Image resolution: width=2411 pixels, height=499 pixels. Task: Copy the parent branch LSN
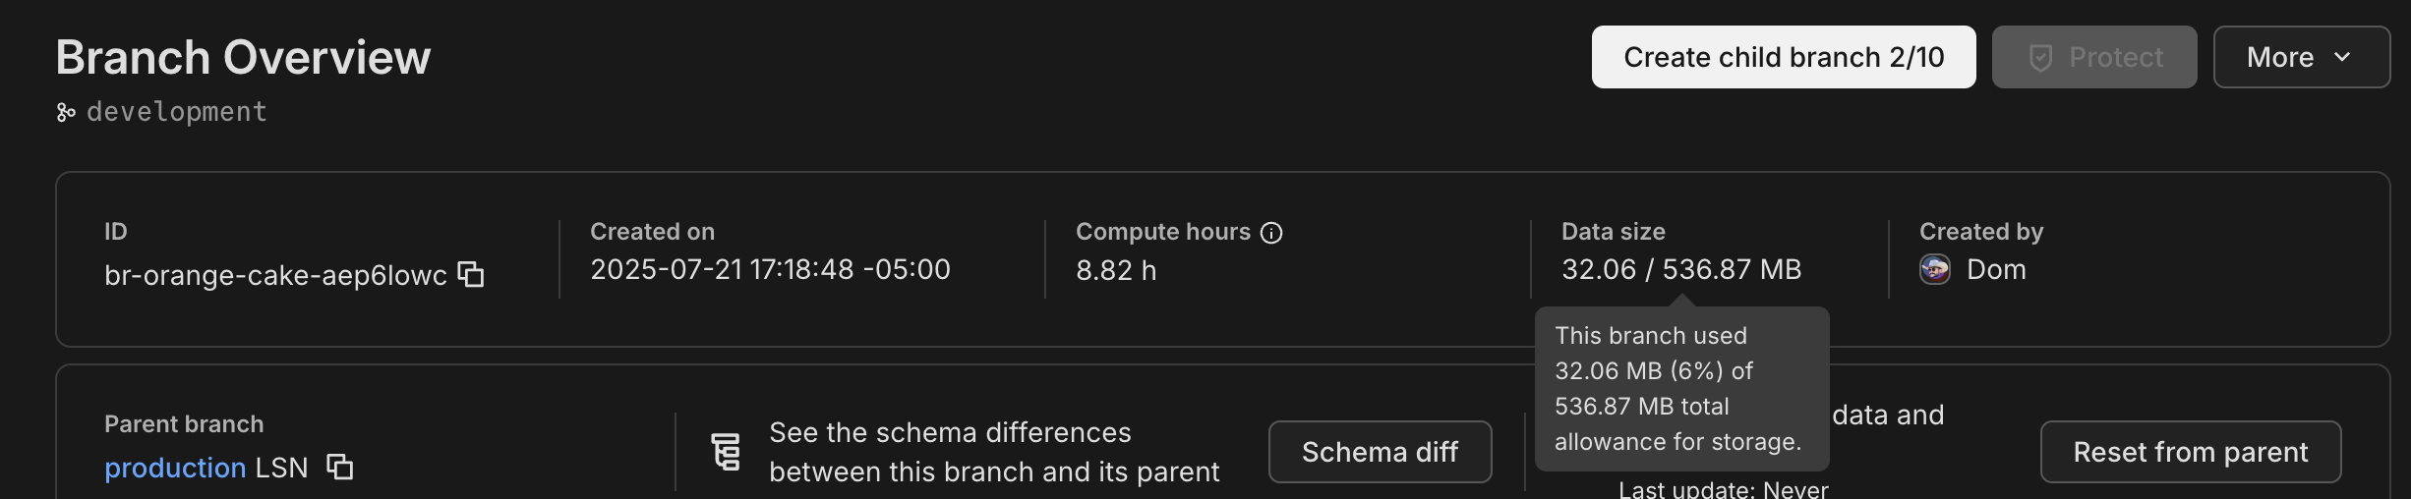[340, 467]
